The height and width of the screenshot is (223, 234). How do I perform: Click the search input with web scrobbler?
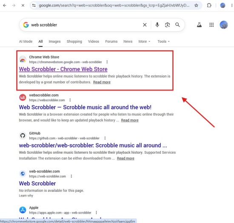85,25
